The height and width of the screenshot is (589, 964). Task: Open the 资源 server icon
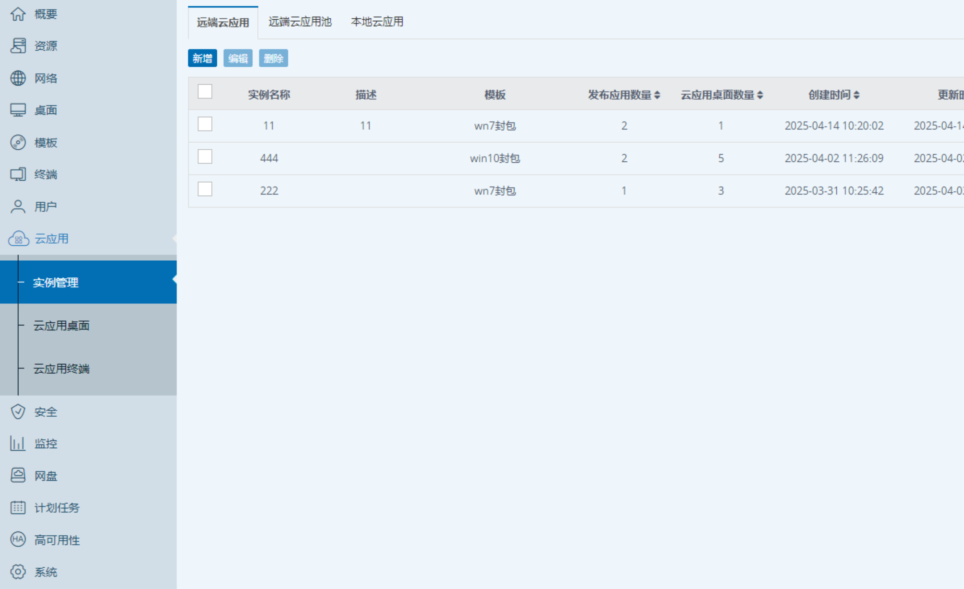[18, 46]
